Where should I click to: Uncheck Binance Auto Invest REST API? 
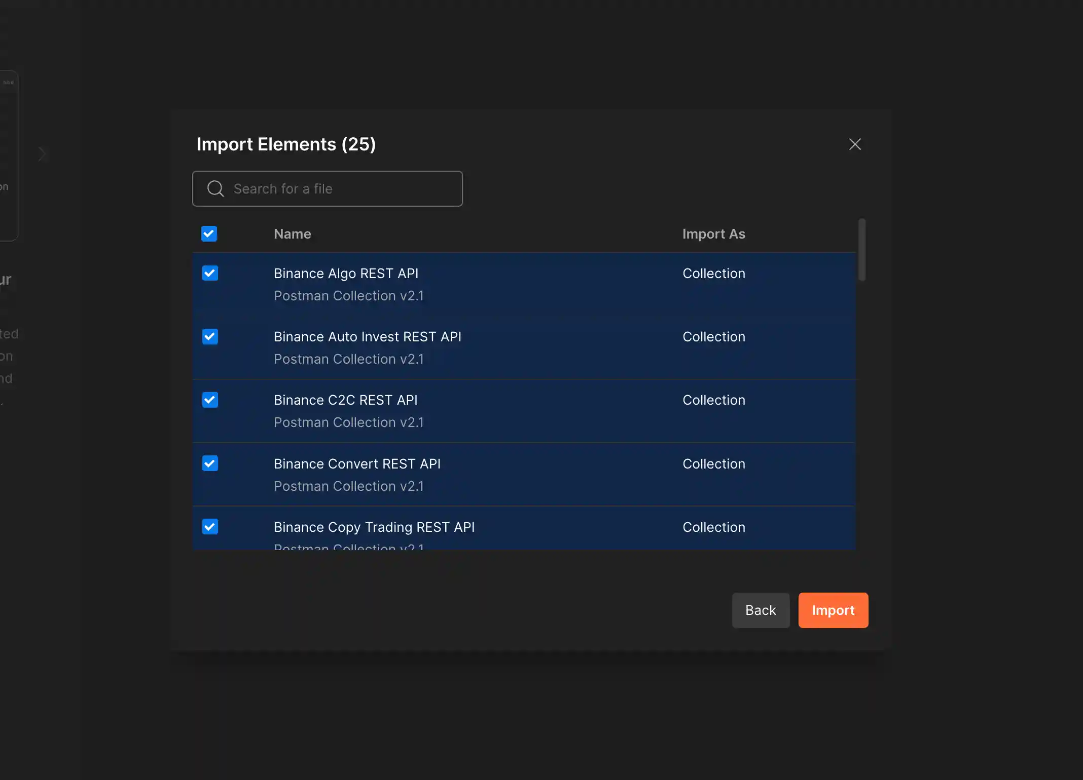(209, 336)
